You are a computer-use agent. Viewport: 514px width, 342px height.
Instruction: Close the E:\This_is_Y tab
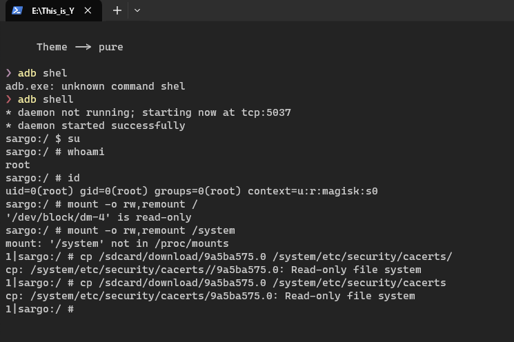[88, 11]
